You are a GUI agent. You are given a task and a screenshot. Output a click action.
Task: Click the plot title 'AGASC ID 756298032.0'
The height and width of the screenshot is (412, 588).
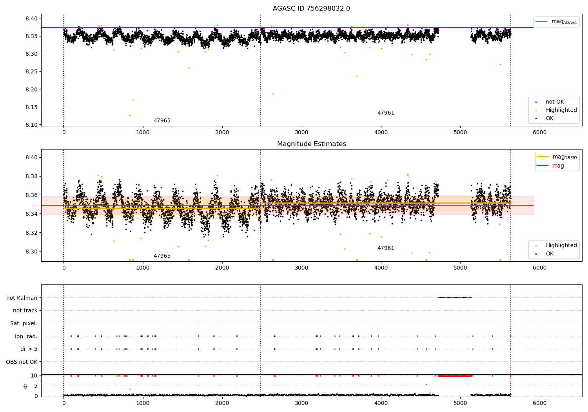(311, 9)
